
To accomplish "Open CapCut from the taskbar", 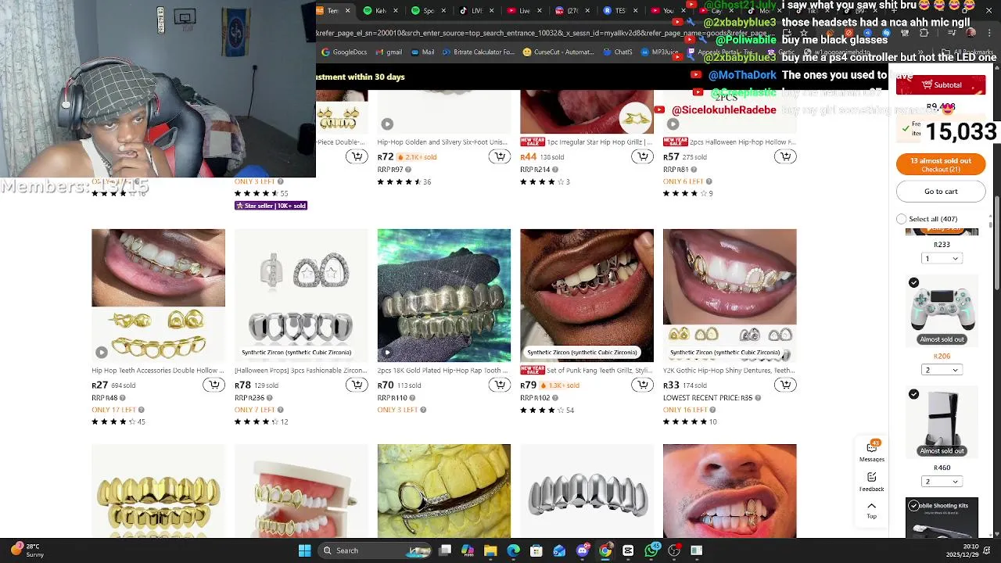I will tap(628, 550).
